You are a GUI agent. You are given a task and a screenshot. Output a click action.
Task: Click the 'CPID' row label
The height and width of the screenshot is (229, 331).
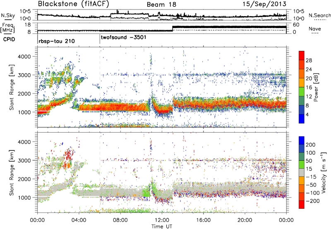9,39
